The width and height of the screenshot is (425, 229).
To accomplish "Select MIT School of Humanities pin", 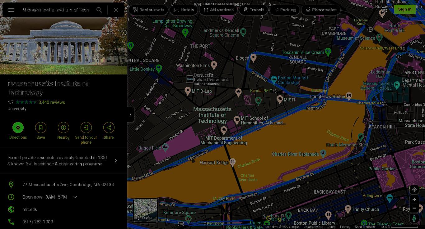I will pyautogui.click(x=237, y=120).
